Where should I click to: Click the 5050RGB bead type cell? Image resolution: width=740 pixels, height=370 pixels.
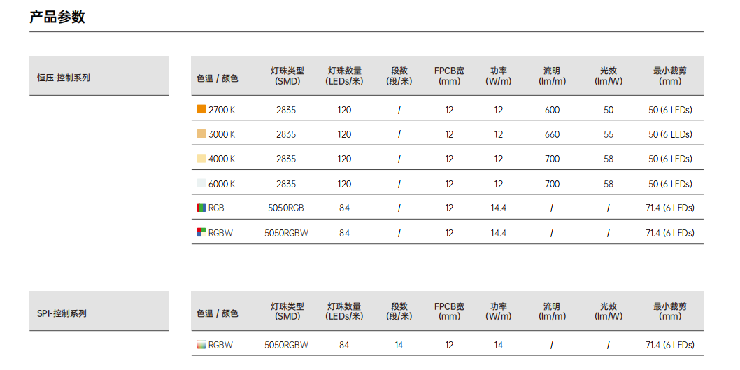point(286,208)
